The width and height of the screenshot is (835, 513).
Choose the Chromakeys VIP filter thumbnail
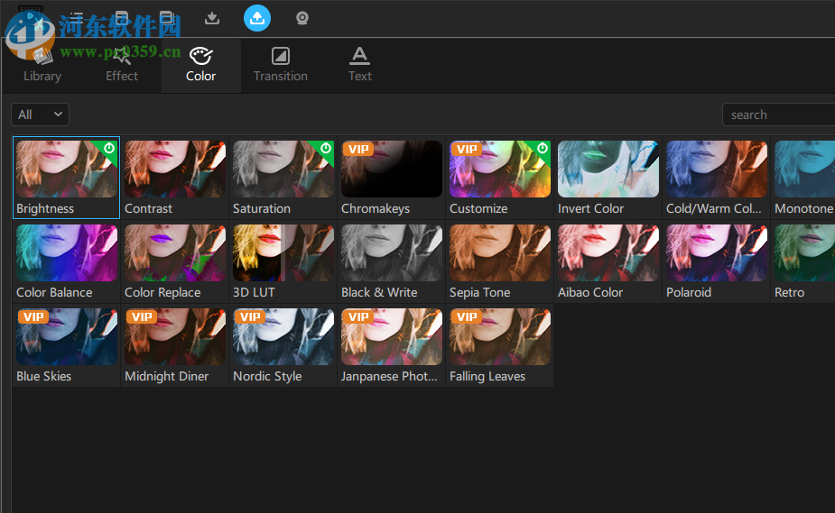tap(392, 169)
